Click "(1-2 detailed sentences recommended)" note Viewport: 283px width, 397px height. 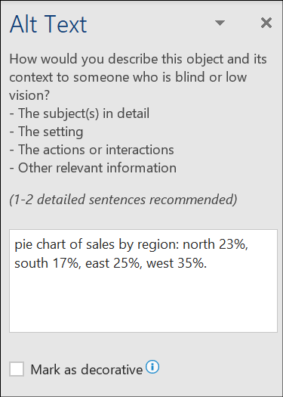(123, 200)
